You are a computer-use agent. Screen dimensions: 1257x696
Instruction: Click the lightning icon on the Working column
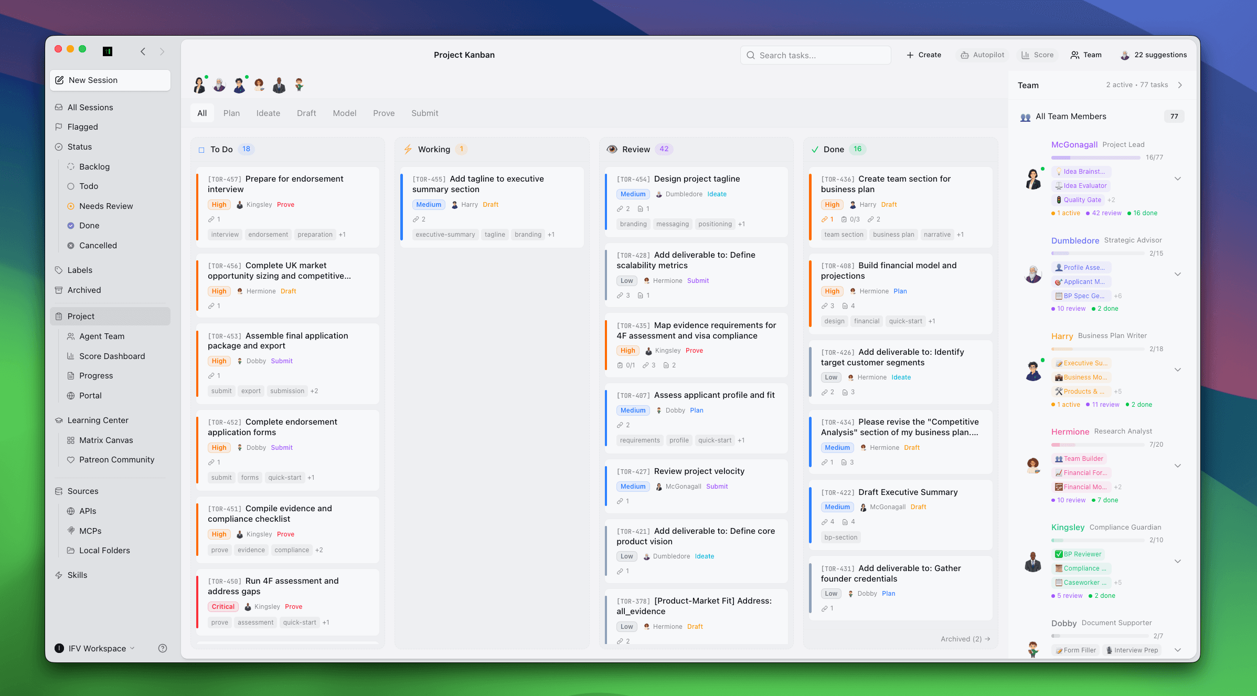tap(408, 149)
